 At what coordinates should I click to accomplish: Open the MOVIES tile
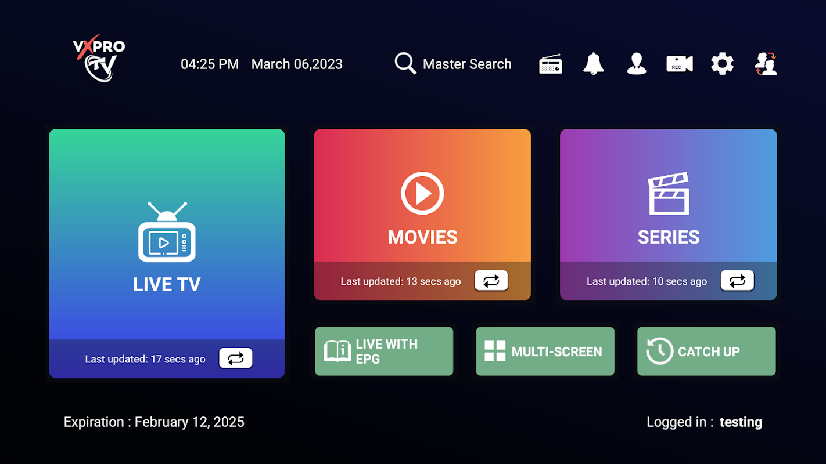point(422,215)
